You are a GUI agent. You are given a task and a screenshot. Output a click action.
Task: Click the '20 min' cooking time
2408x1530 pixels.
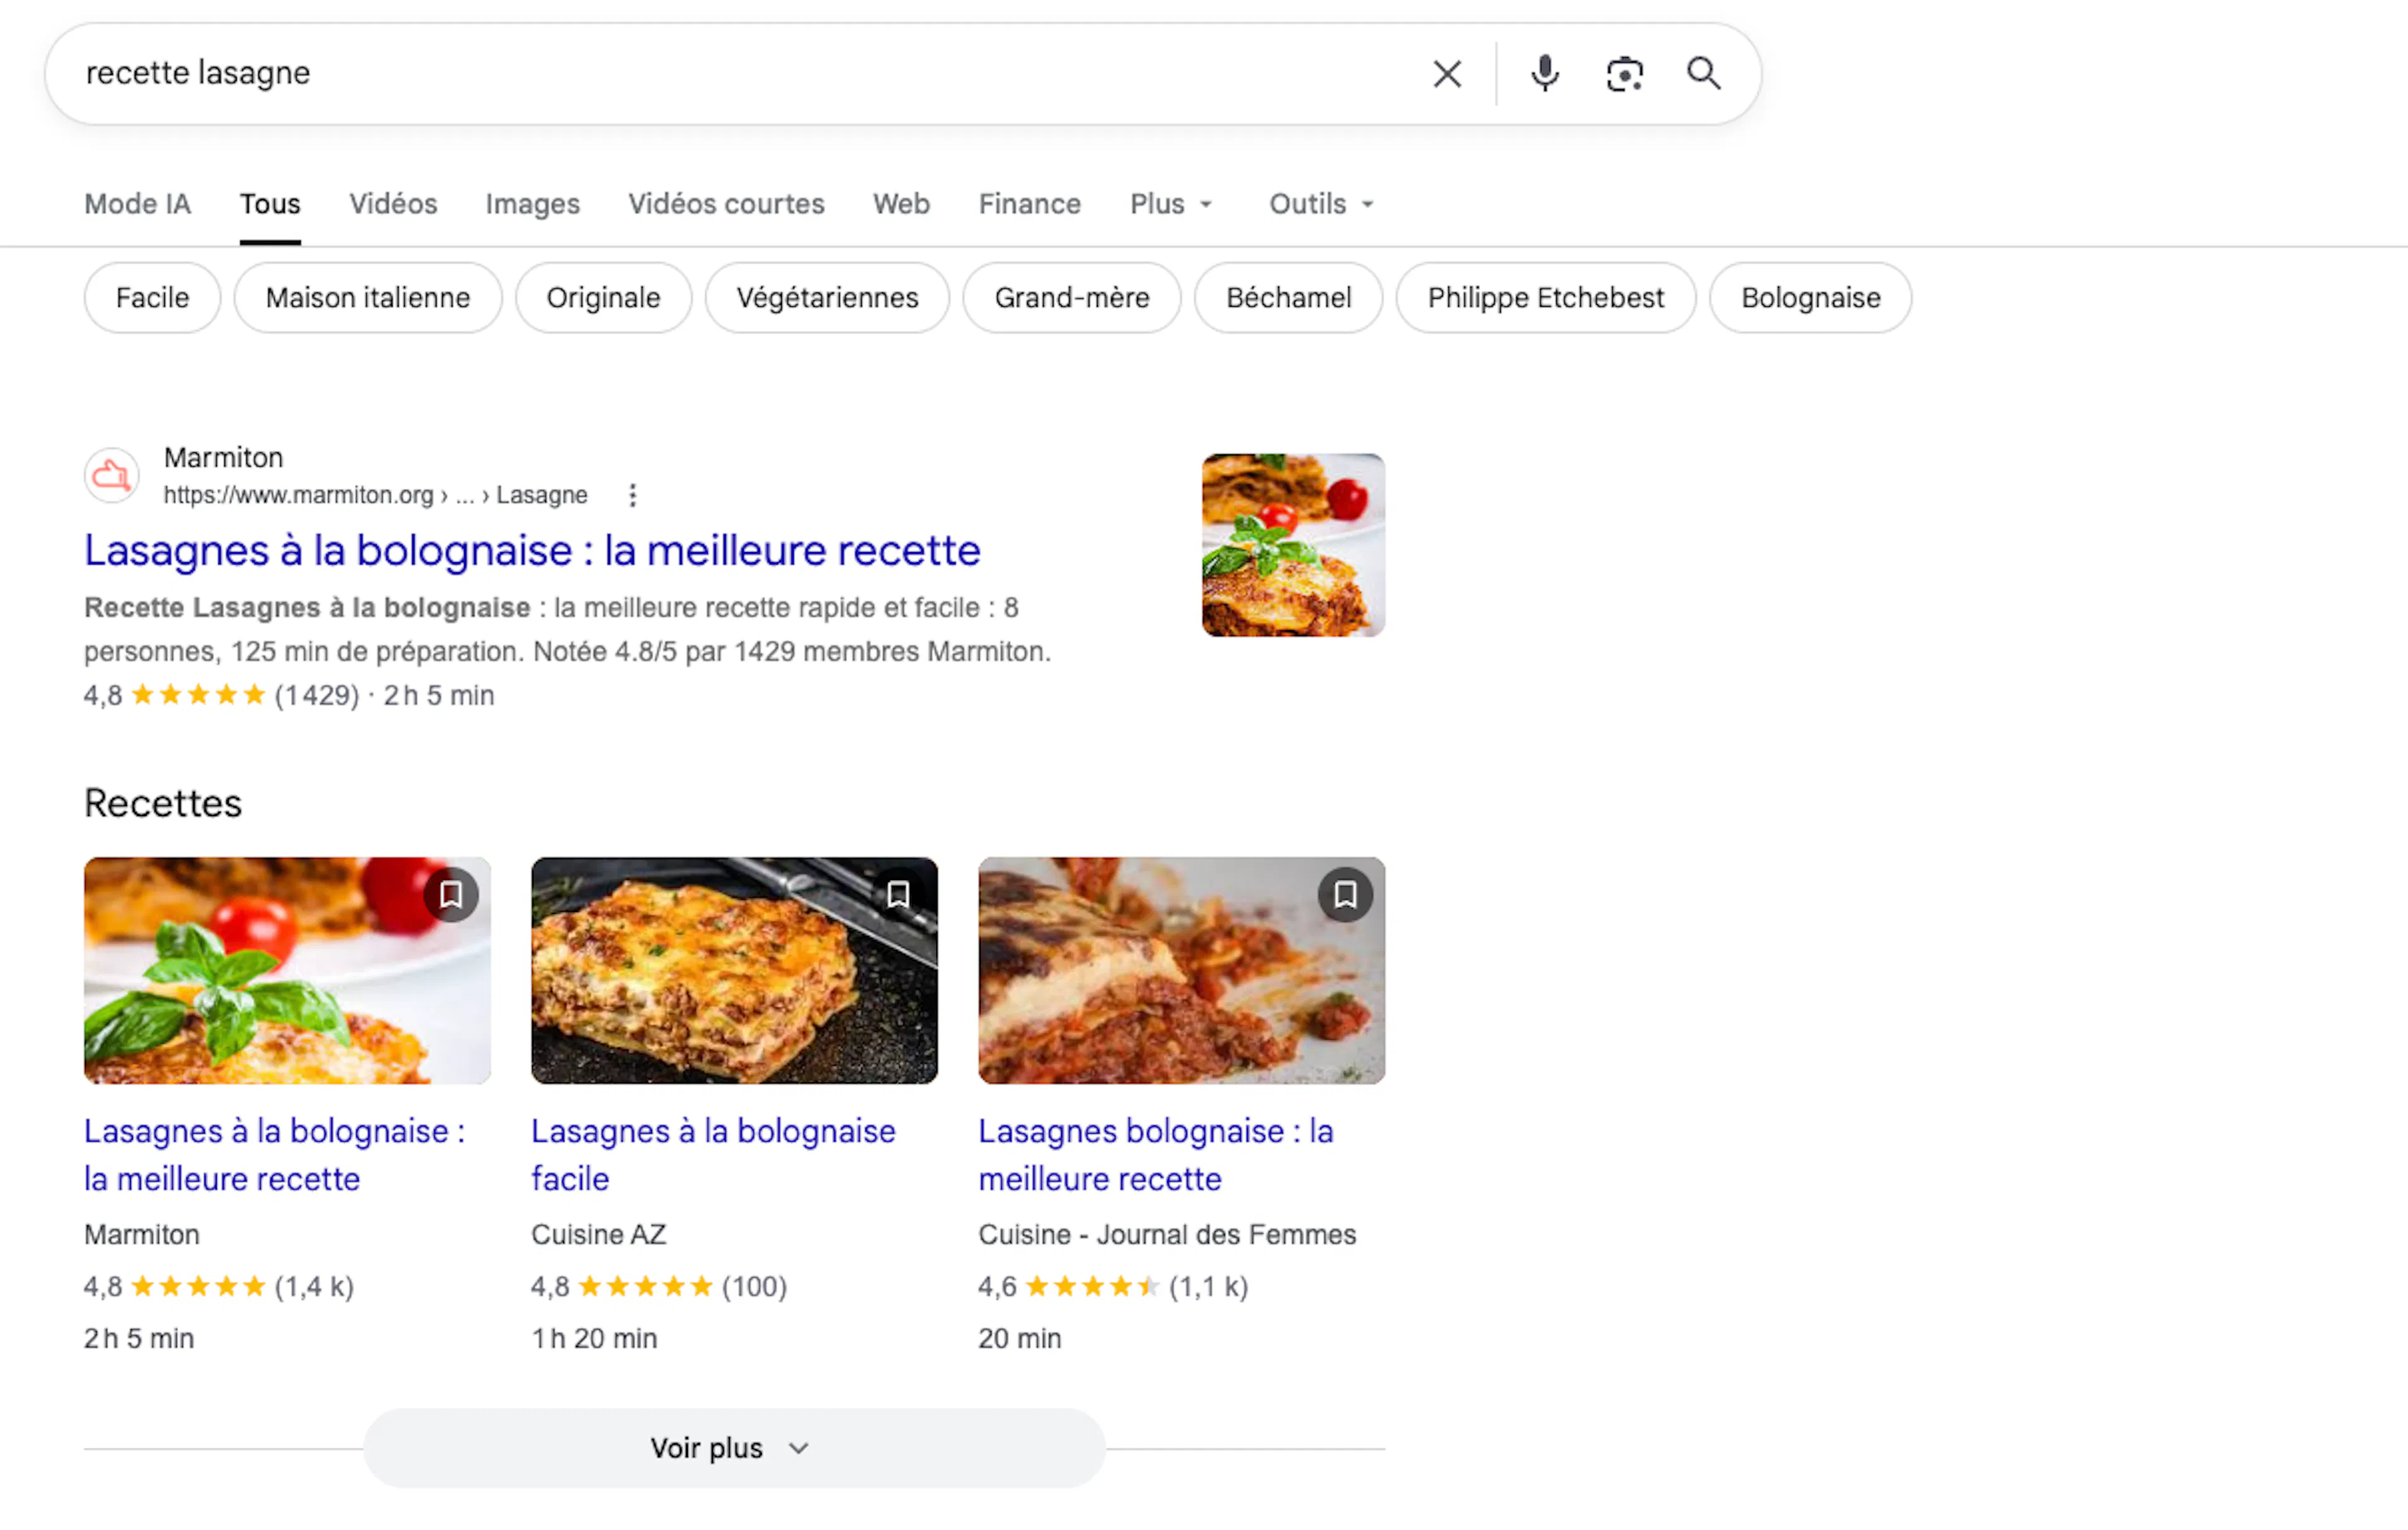(x=1019, y=1339)
